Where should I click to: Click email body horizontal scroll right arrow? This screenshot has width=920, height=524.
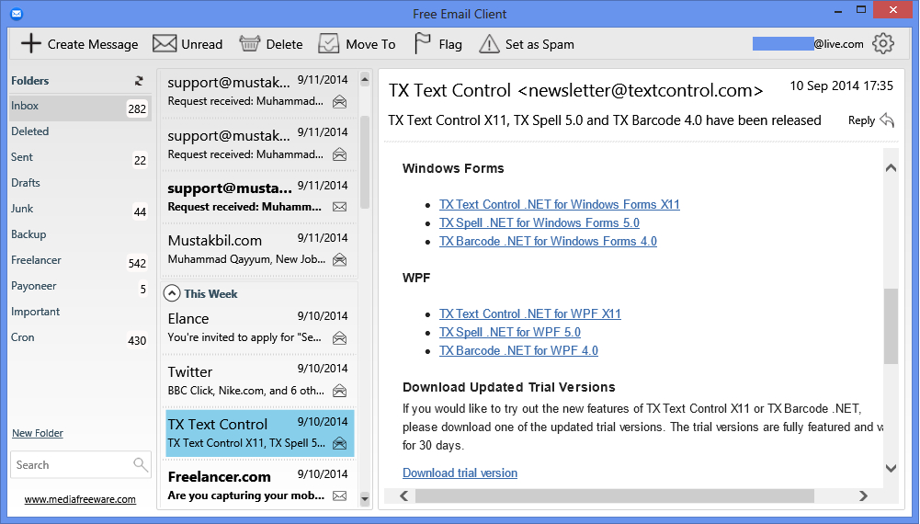(x=863, y=496)
